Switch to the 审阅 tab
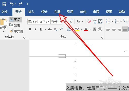Screen dimensions: 129x91 96,12
